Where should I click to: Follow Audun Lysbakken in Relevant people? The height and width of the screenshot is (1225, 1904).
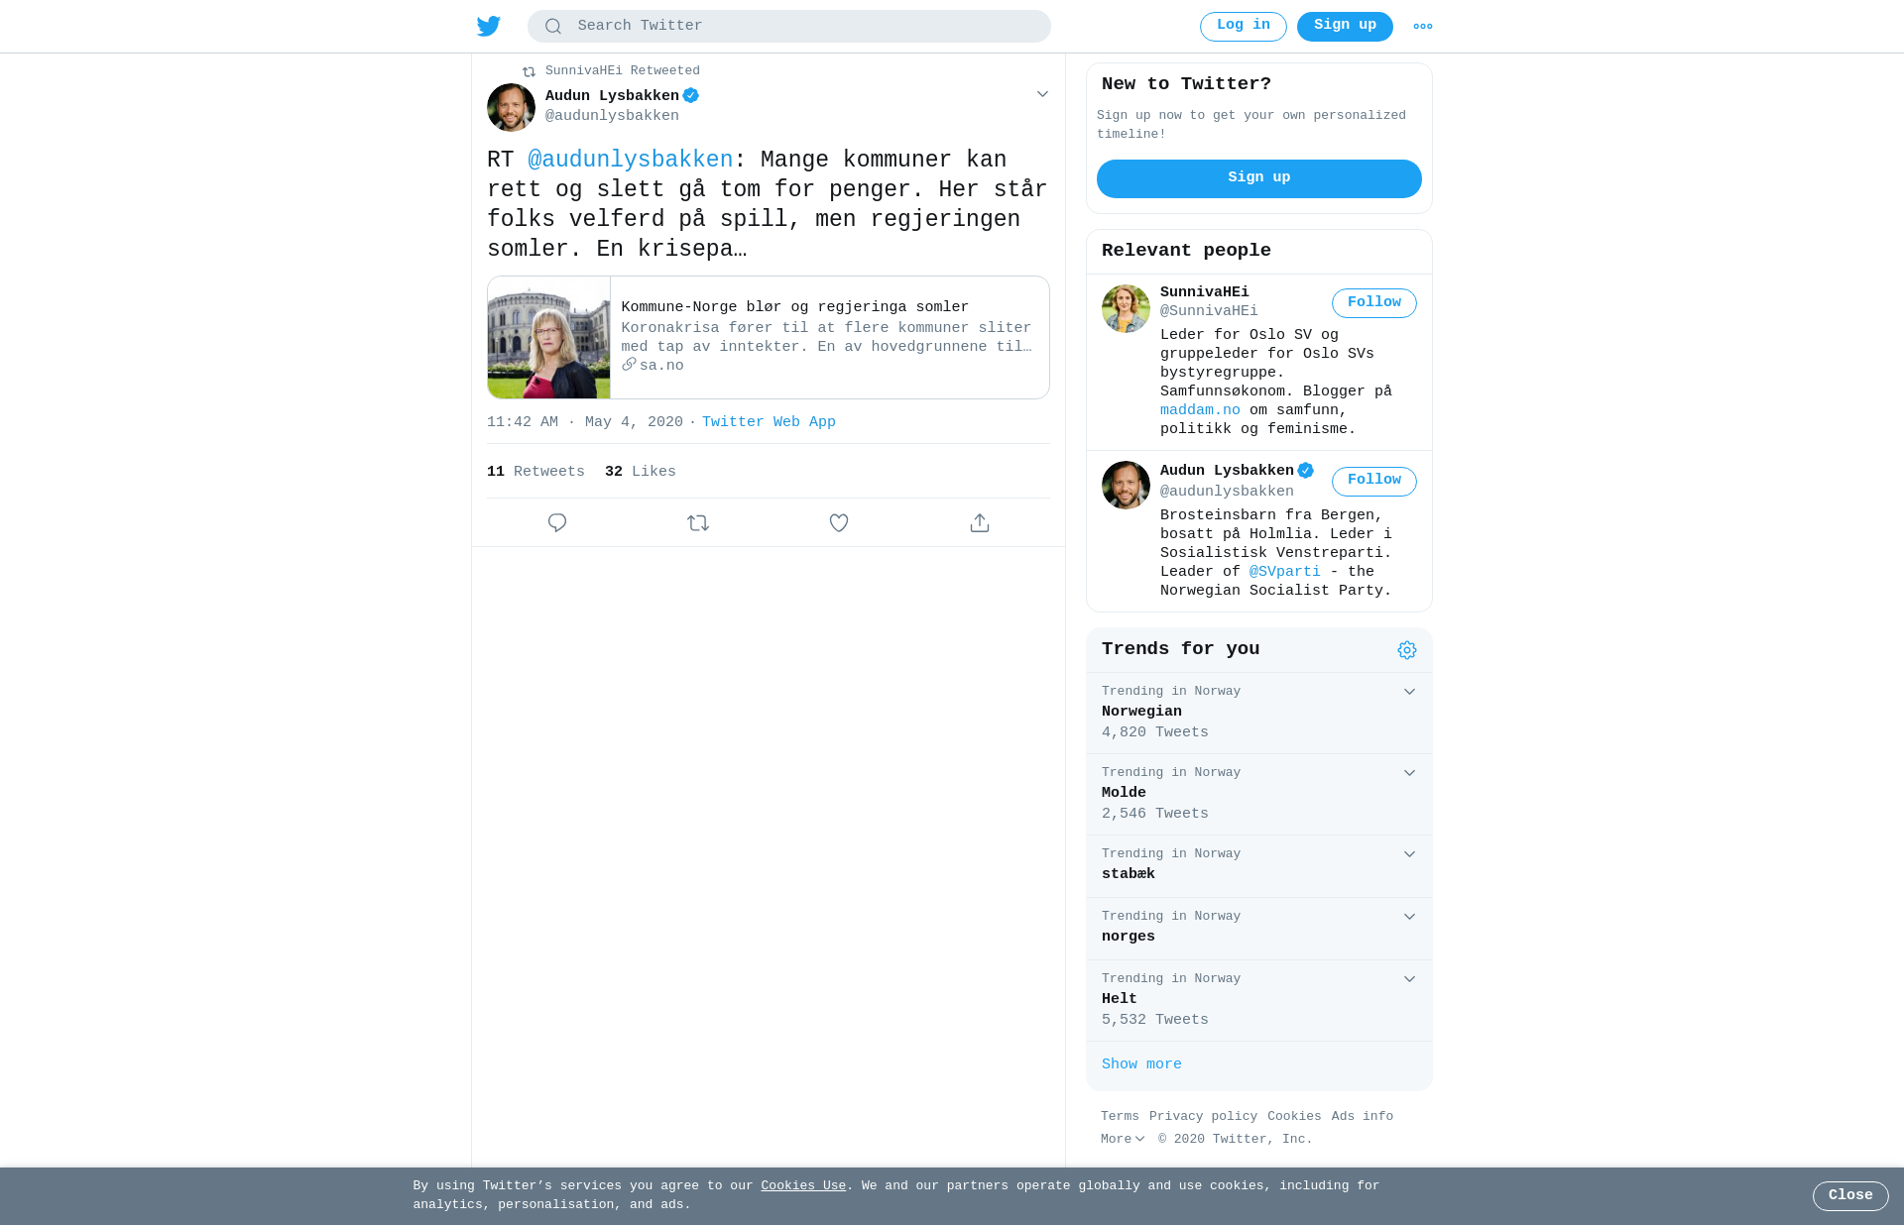point(1374,482)
